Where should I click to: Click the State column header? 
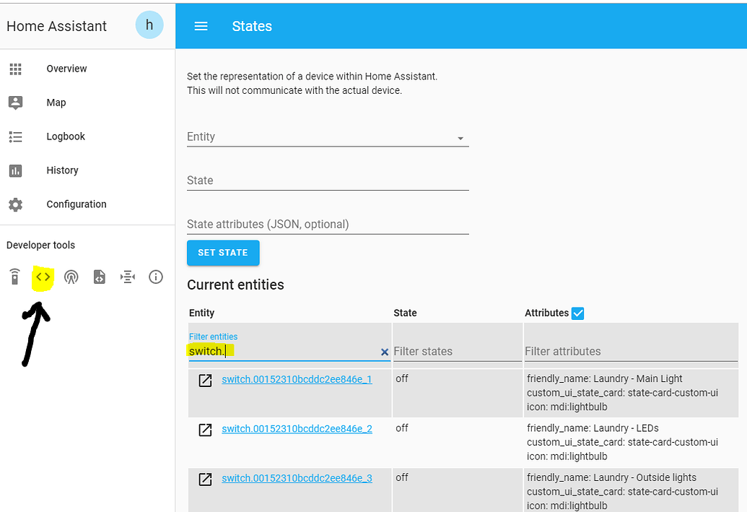405,313
